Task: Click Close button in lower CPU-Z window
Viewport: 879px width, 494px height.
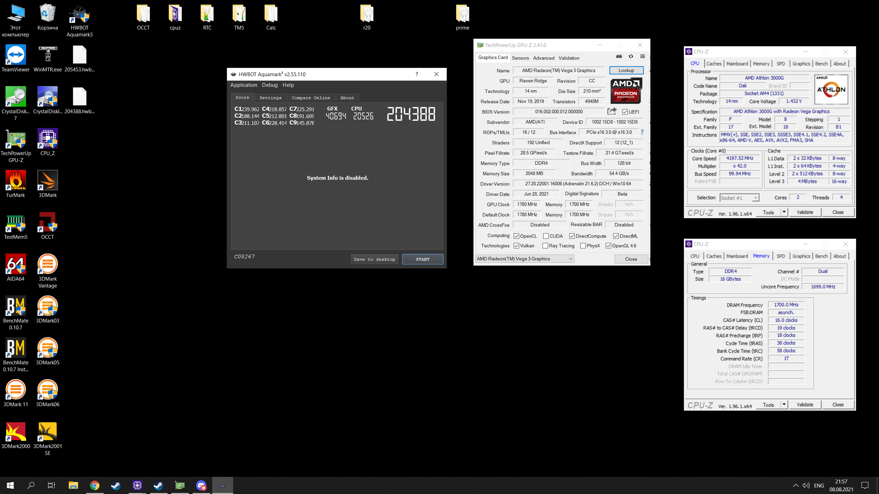Action: click(x=838, y=405)
